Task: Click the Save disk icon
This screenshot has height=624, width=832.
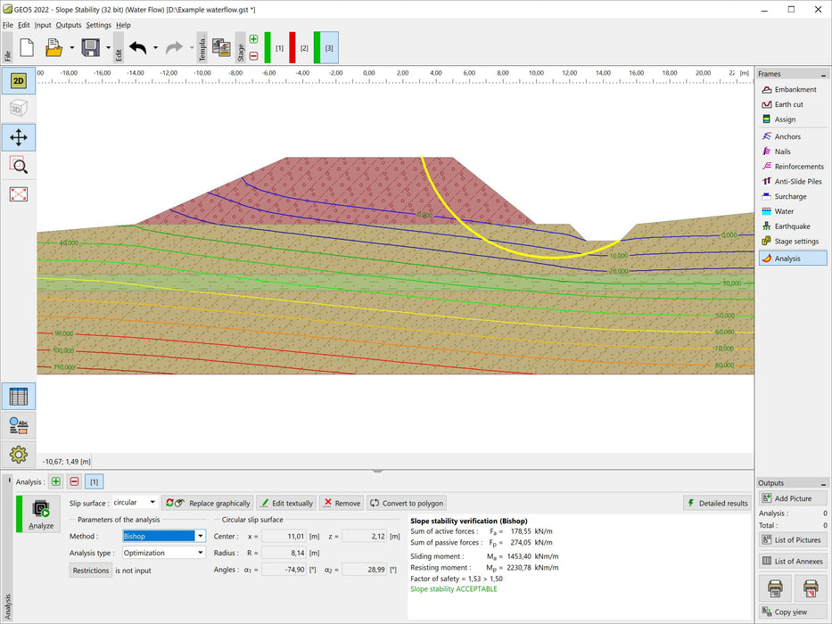Action: point(90,47)
